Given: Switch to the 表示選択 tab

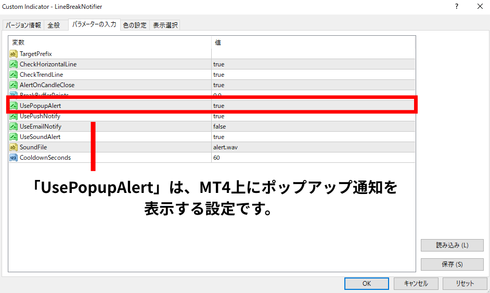Looking at the screenshot, I should [165, 25].
